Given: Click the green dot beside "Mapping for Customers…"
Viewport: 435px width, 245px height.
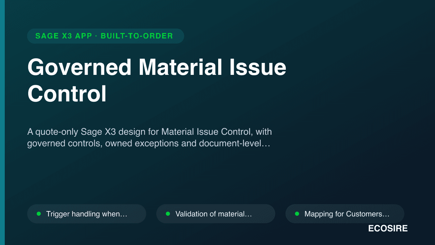Looking at the screenshot, I should point(297,214).
